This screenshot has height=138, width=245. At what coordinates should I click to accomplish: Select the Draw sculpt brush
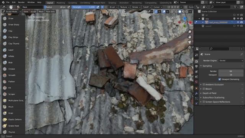[13, 18]
